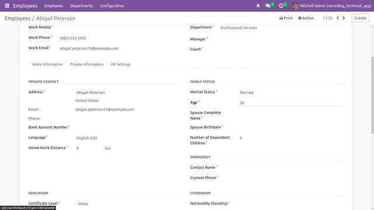Click Employees breadcrumb link
Image resolution: width=374 pixels, height=210 pixels.
pyautogui.click(x=18, y=18)
